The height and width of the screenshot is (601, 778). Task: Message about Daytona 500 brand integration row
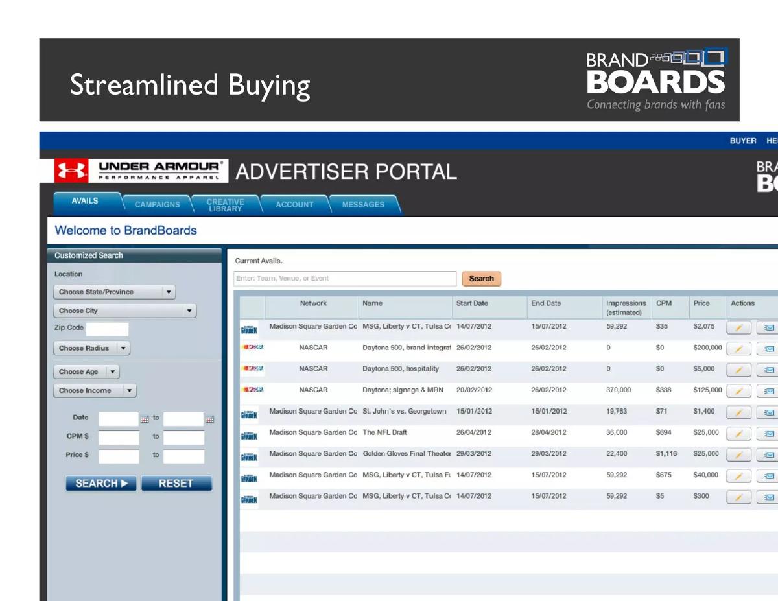768,349
